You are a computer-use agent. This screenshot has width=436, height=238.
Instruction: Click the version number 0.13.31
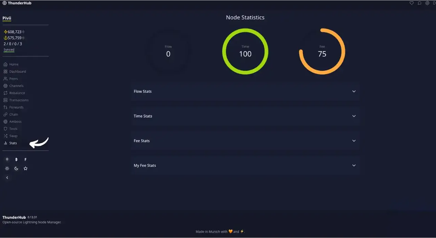pyautogui.click(x=32, y=217)
